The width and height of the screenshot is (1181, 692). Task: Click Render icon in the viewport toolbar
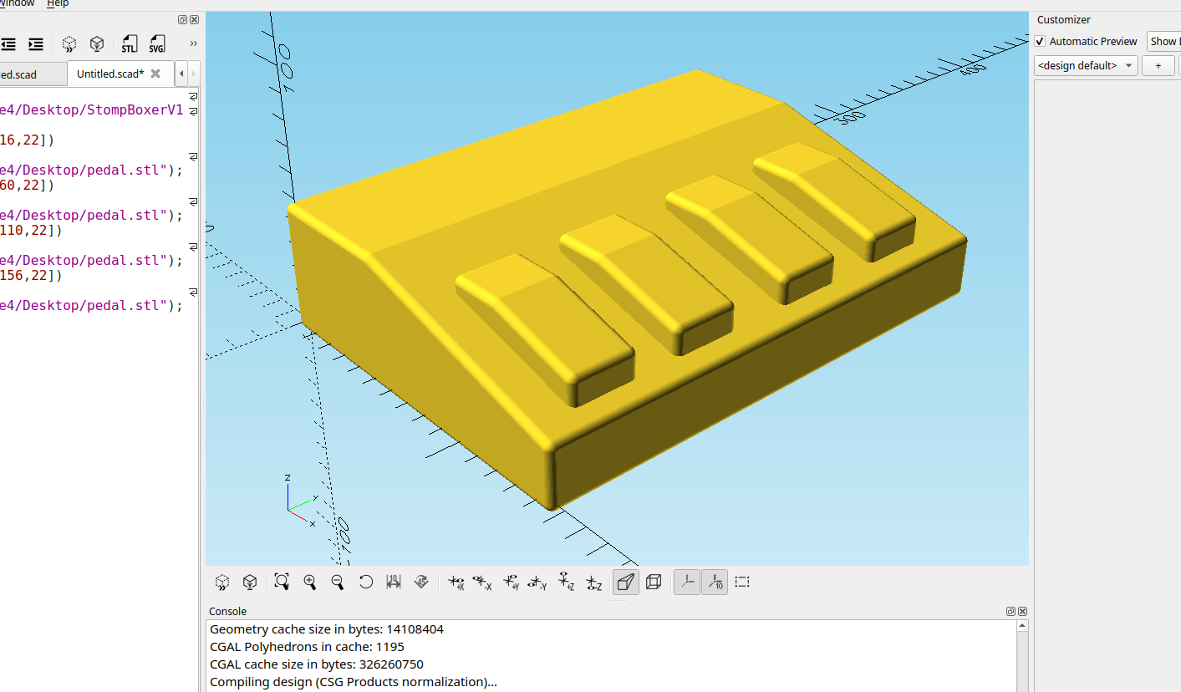coord(249,582)
